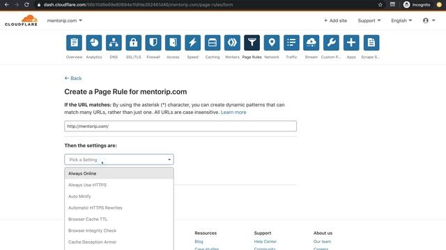
Task: Open the Help Center footer link
Action: pos(265,242)
